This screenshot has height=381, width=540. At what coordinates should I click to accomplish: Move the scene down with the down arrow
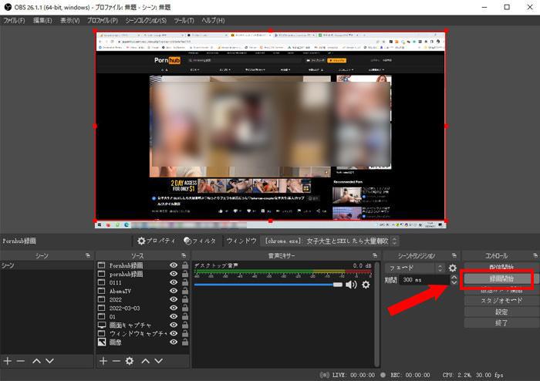49,361
